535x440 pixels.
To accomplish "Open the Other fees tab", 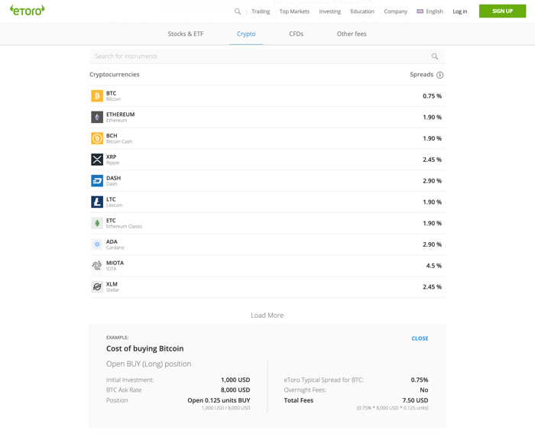I will 352,34.
